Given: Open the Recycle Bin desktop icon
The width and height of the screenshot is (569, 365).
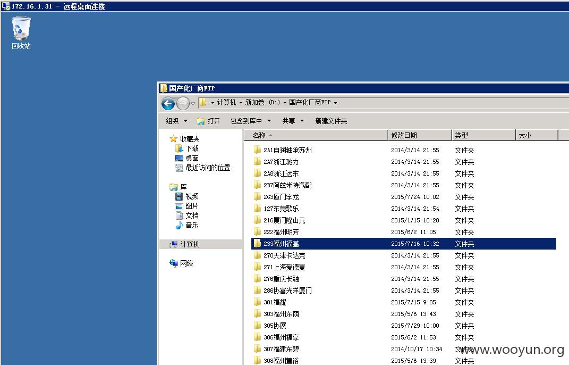Looking at the screenshot, I should tap(21, 32).
